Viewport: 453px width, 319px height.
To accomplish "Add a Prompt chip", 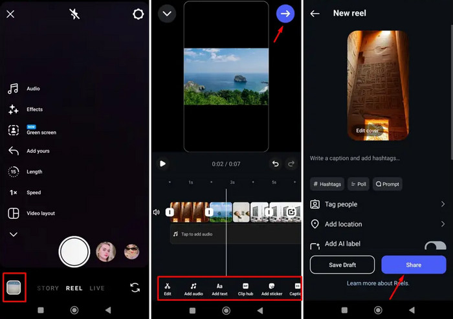I will (388, 184).
